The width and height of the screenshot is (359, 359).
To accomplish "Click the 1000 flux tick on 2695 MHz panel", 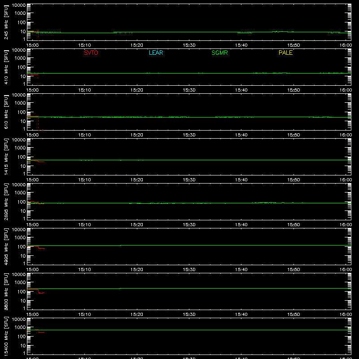I will pos(20,193).
